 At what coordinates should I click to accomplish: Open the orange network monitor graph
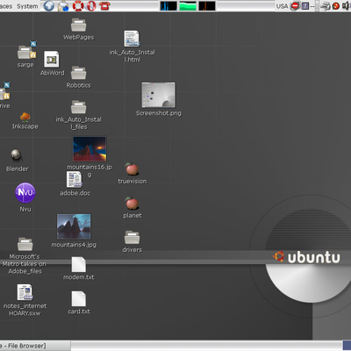(x=207, y=6)
